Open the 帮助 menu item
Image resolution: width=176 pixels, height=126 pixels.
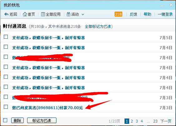click(x=147, y=14)
